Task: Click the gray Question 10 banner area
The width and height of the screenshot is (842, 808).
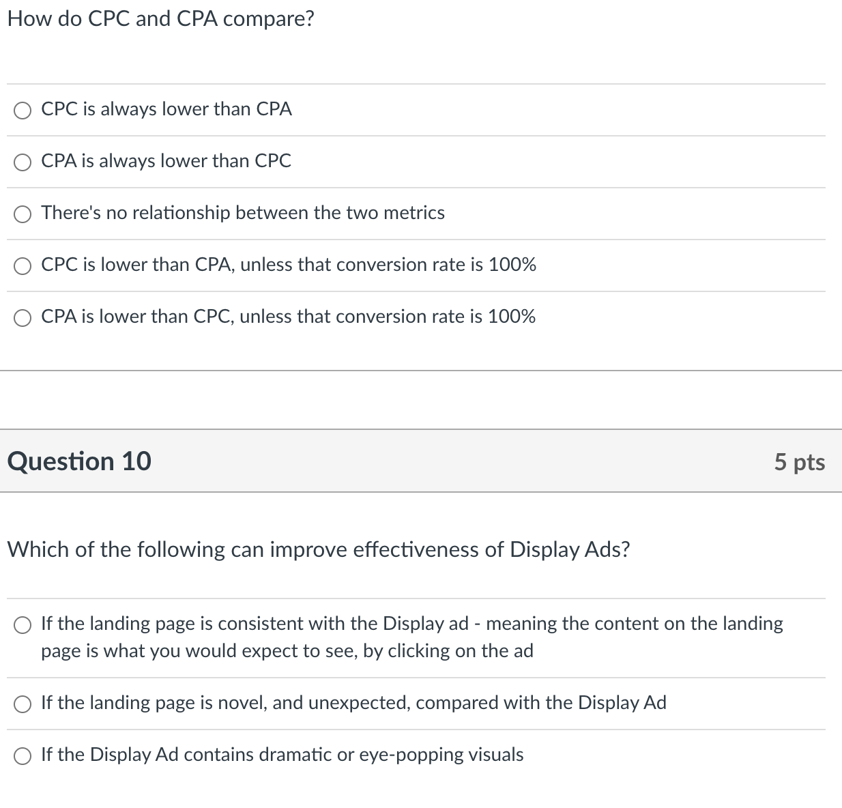Action: click(x=421, y=461)
